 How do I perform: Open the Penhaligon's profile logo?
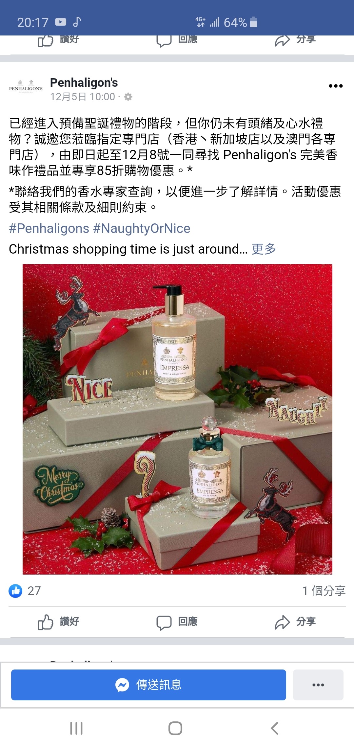point(26,87)
